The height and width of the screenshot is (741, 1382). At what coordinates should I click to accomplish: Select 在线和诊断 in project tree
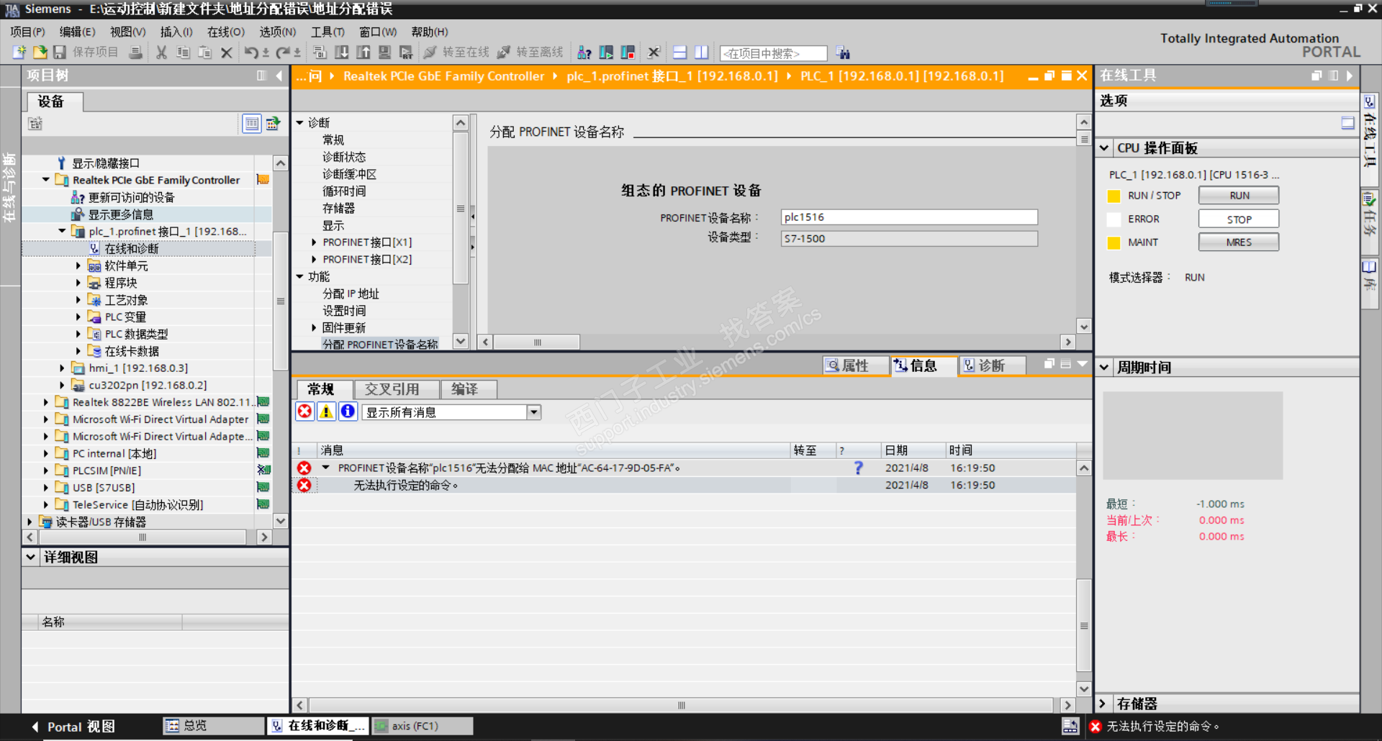coord(132,249)
